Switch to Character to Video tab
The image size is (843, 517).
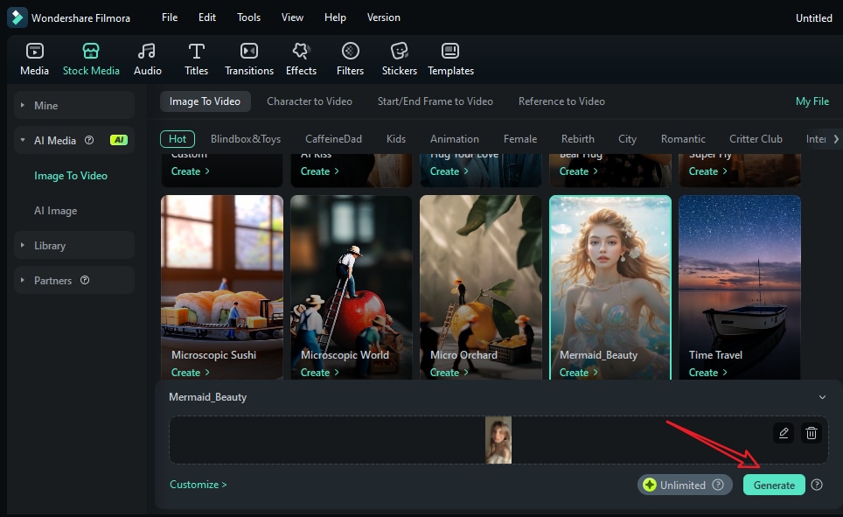[310, 101]
